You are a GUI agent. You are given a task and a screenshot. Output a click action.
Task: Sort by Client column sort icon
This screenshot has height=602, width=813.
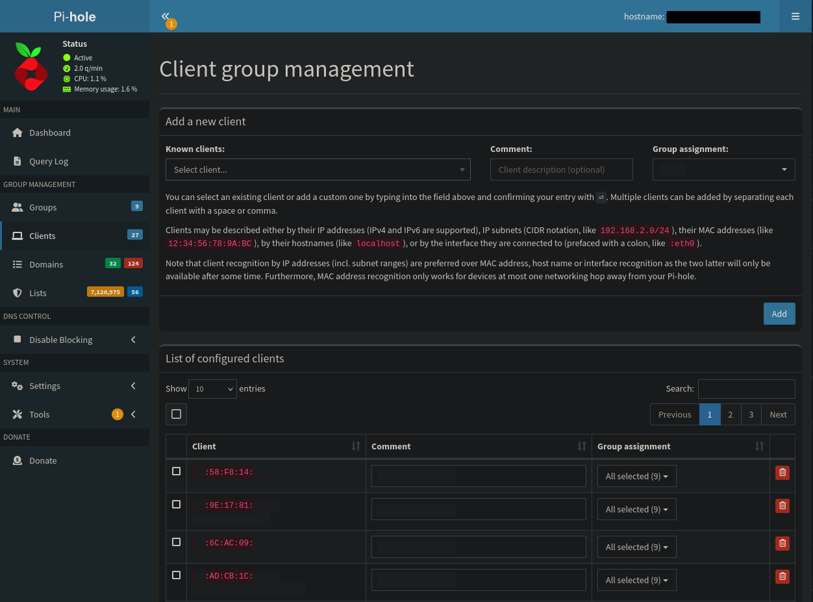click(356, 446)
